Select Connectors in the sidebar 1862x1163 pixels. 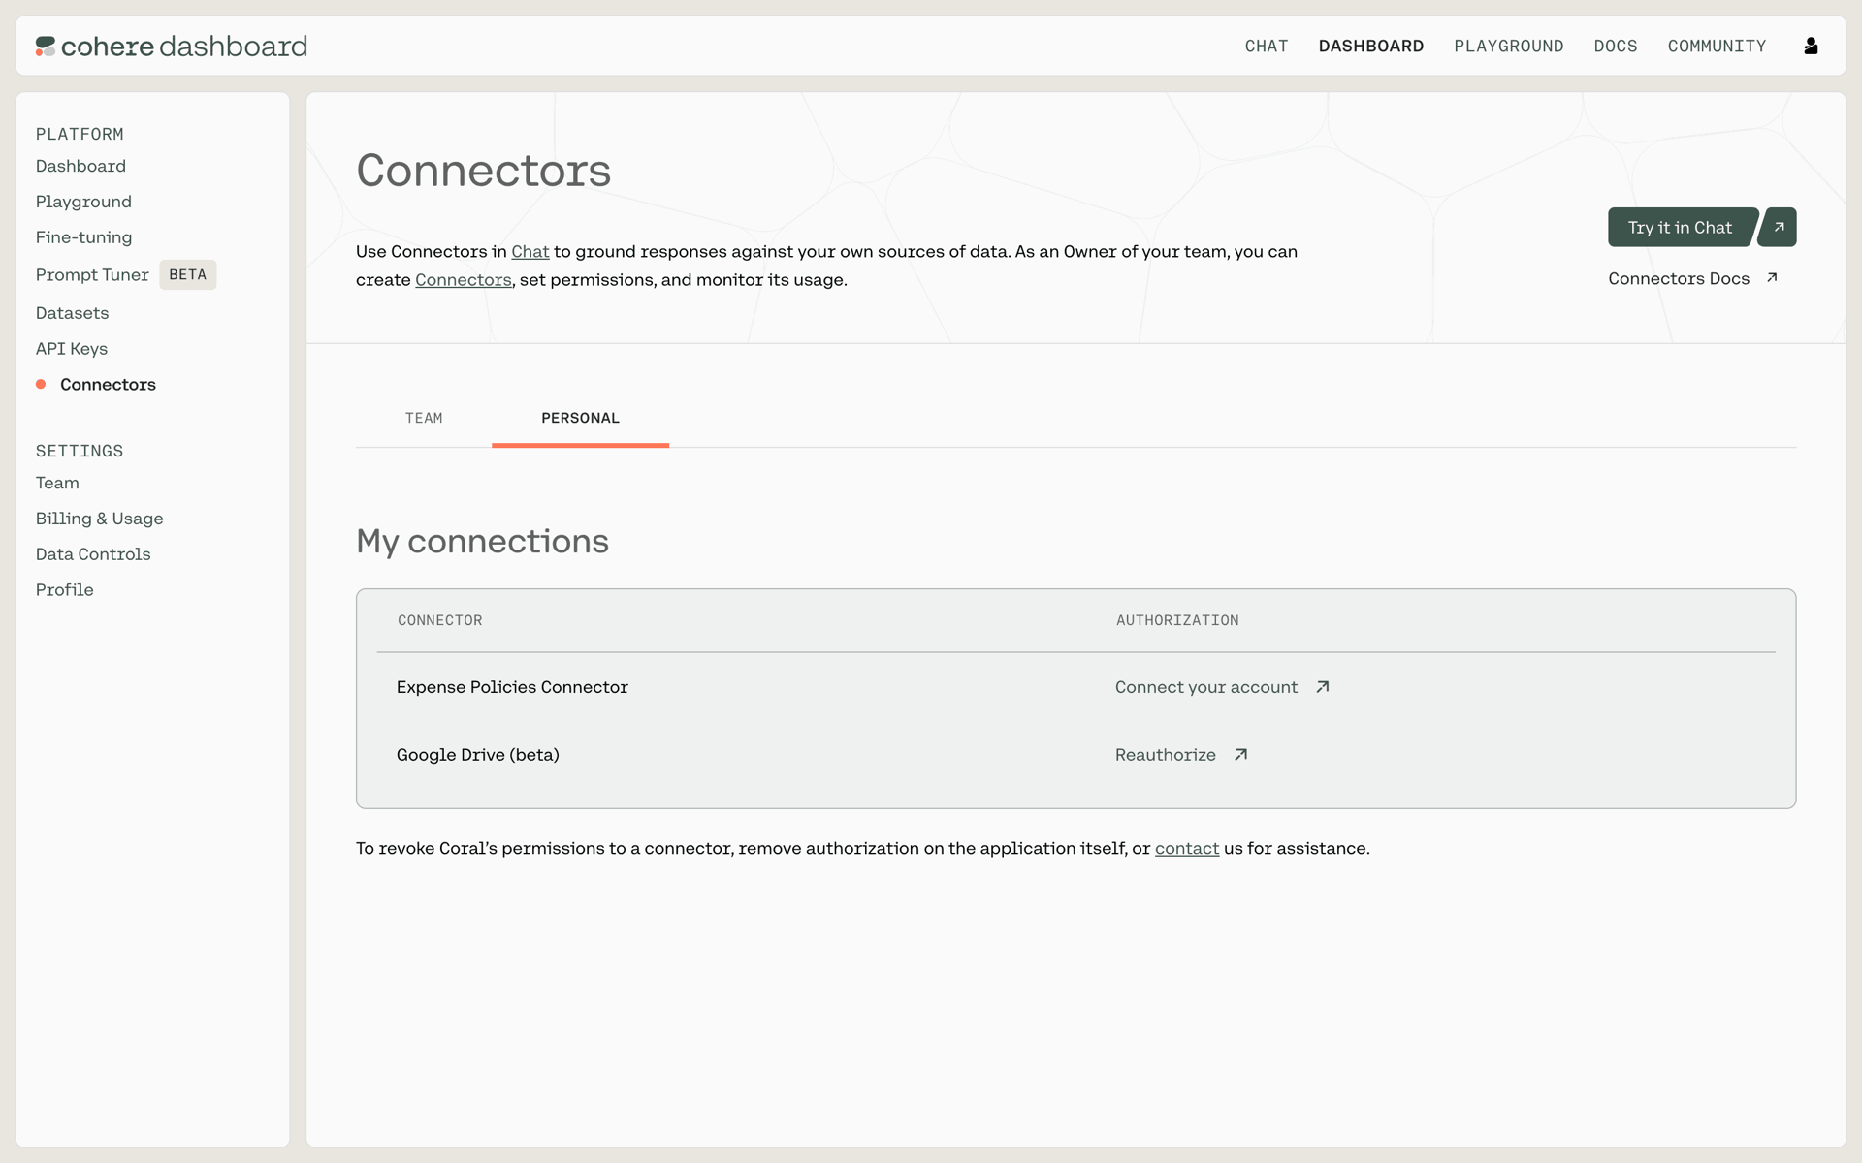pyautogui.click(x=108, y=385)
